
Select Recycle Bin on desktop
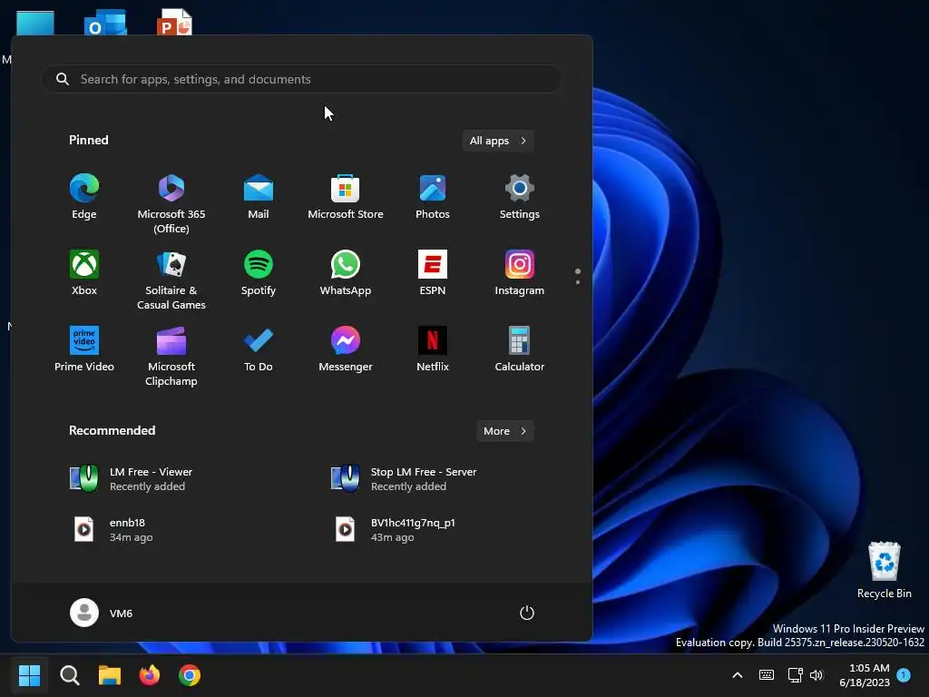point(884,570)
